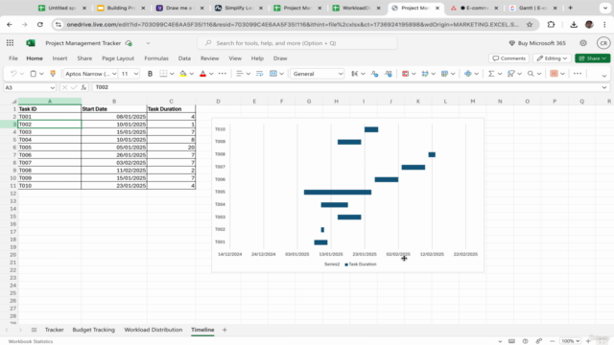Viewport: 614px width, 345px height.
Task: Click the Clipboard paste icon
Action: [34, 74]
